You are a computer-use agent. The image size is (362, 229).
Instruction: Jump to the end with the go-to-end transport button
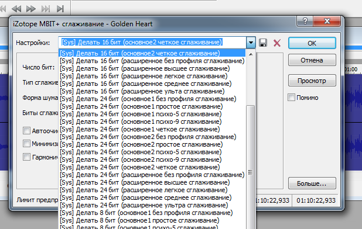pyautogui.click(x=60, y=9)
